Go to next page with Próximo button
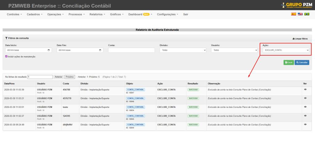315x145 pixels. pos(70,77)
